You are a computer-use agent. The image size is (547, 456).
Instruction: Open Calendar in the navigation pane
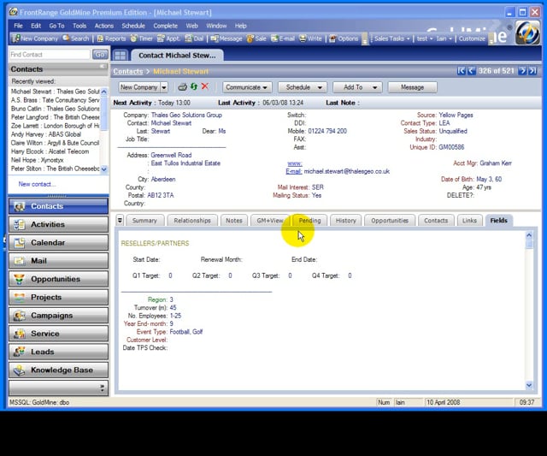click(x=59, y=243)
